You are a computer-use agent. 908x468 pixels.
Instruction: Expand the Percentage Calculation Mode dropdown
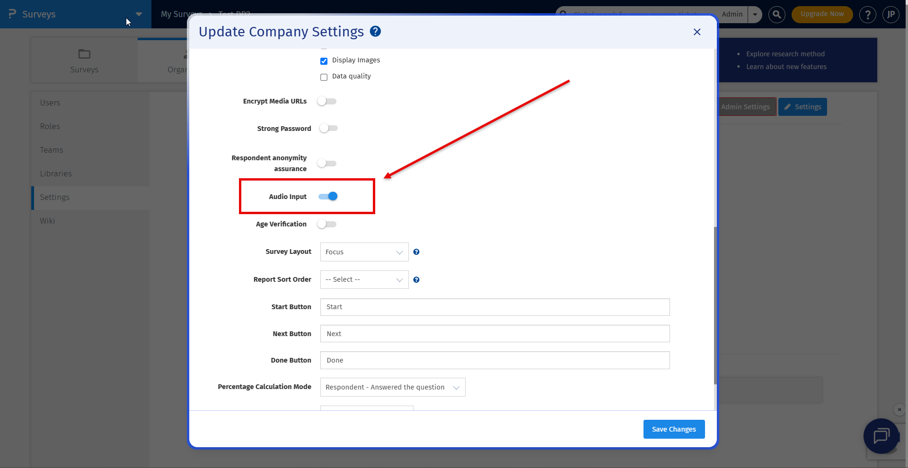pos(393,387)
